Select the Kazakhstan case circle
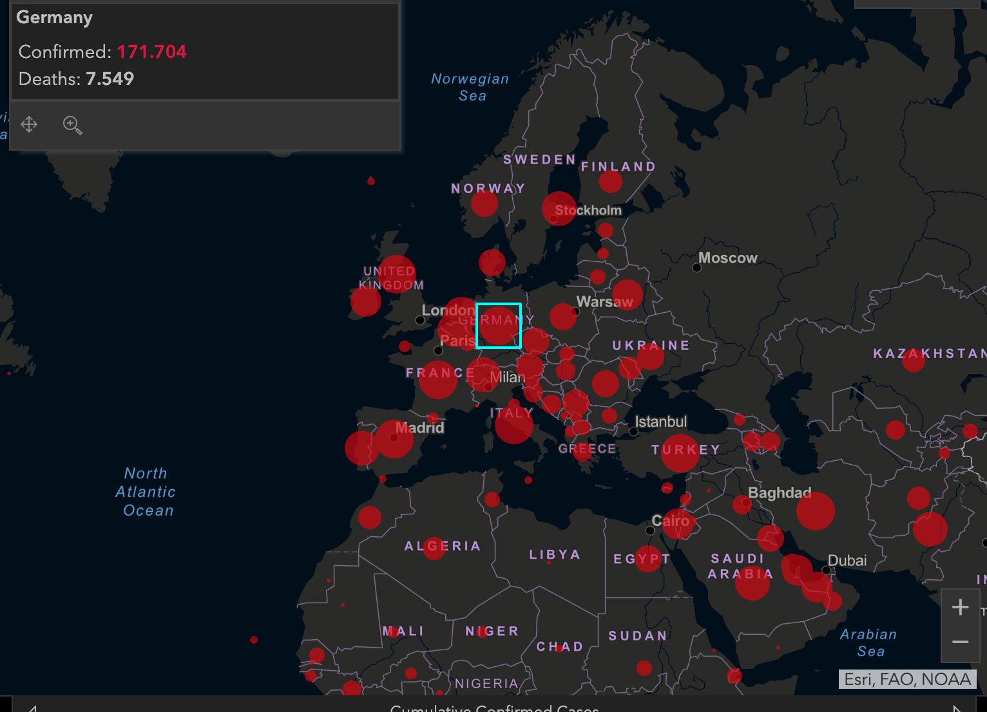The width and height of the screenshot is (987, 712). tap(913, 361)
